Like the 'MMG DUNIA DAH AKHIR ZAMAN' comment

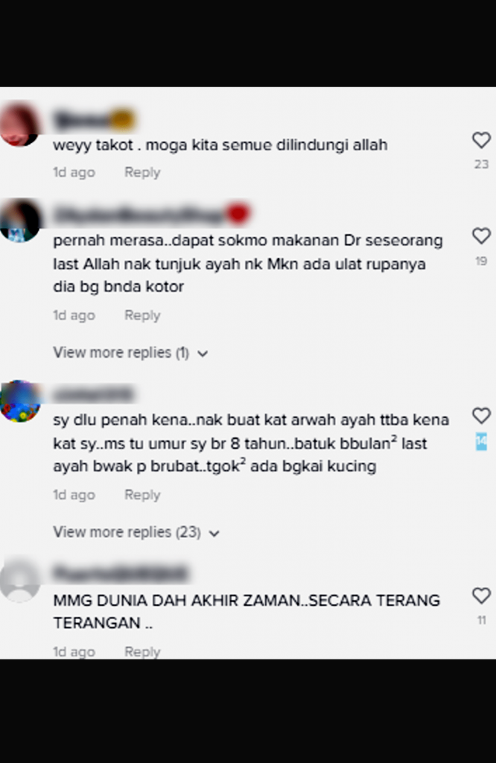(481, 595)
